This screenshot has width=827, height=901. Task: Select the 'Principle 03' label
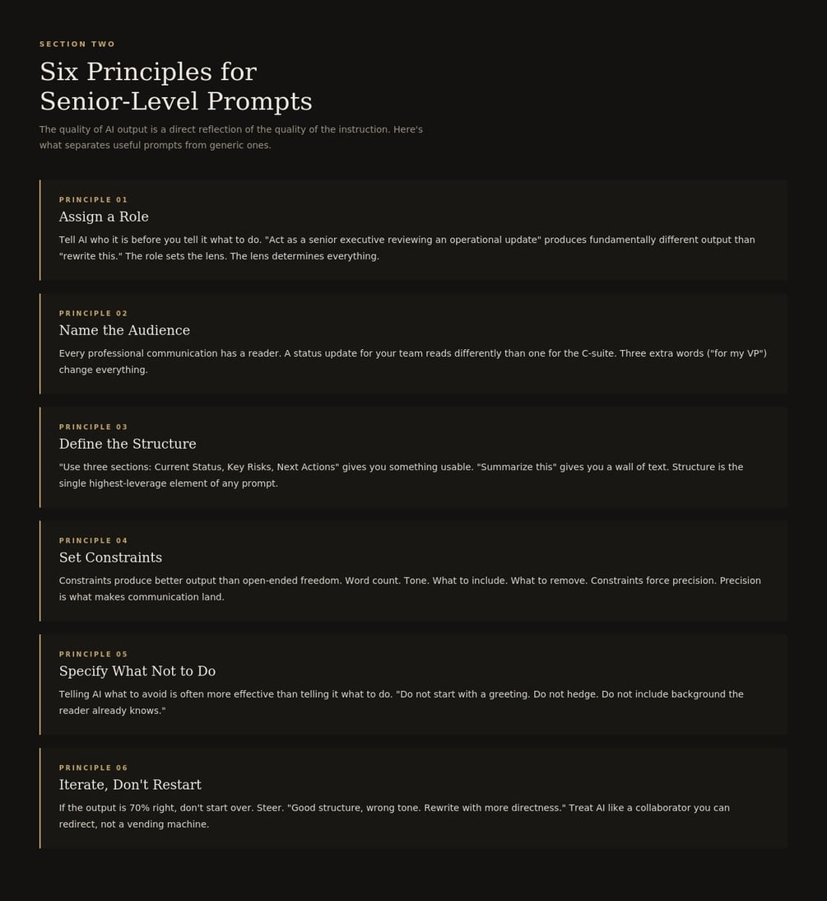click(93, 427)
